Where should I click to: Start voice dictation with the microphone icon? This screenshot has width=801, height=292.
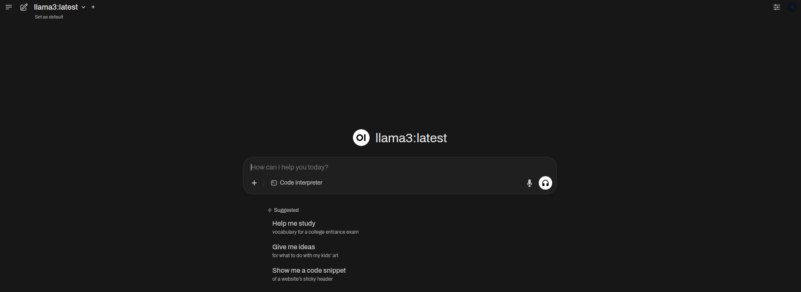click(x=530, y=183)
